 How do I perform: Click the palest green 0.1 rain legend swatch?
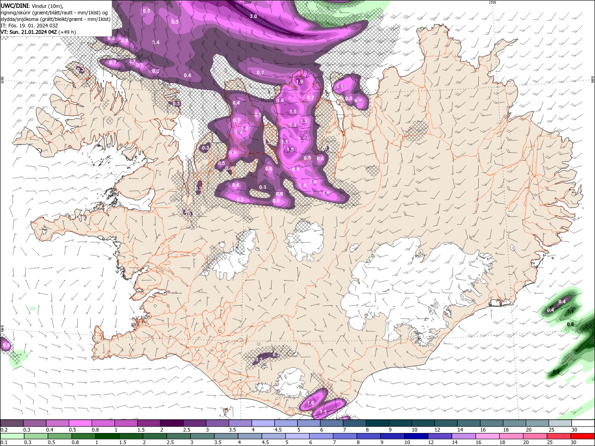point(12,436)
